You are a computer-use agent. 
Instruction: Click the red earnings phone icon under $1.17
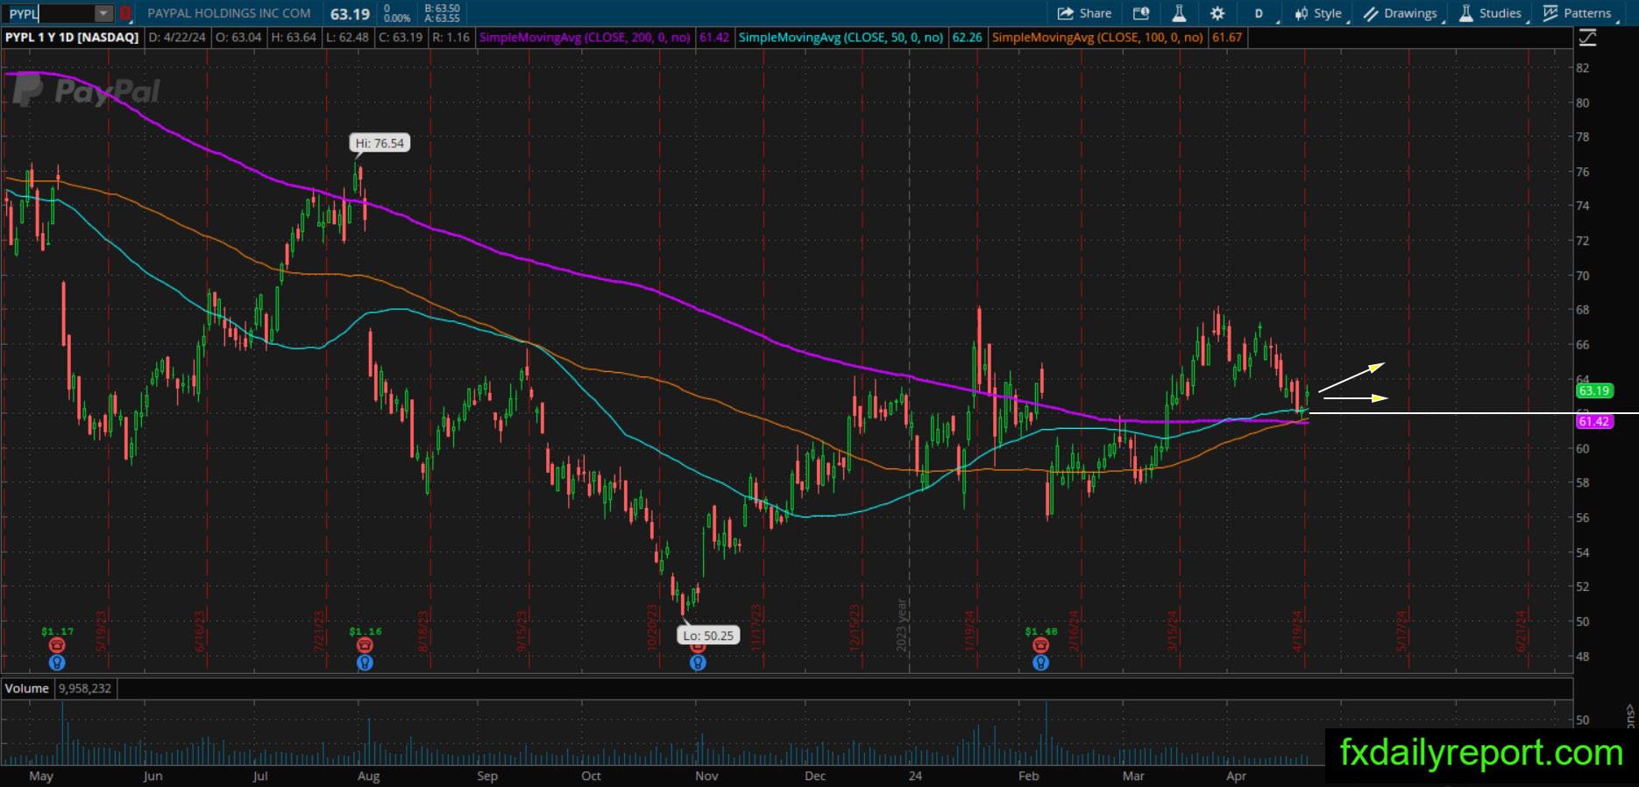[x=57, y=645]
